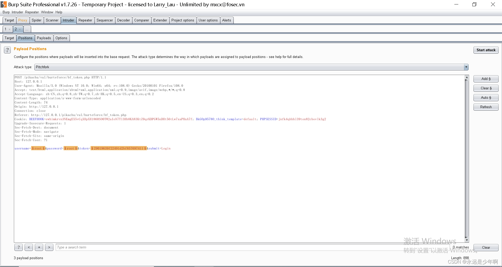Image resolution: width=502 pixels, height=267 pixels.
Task: Click the Refresh button
Action: tap(486, 107)
